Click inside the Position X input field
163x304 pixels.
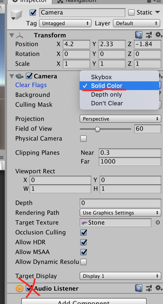[76, 44]
